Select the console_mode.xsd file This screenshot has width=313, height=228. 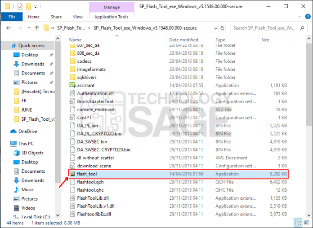point(96,110)
